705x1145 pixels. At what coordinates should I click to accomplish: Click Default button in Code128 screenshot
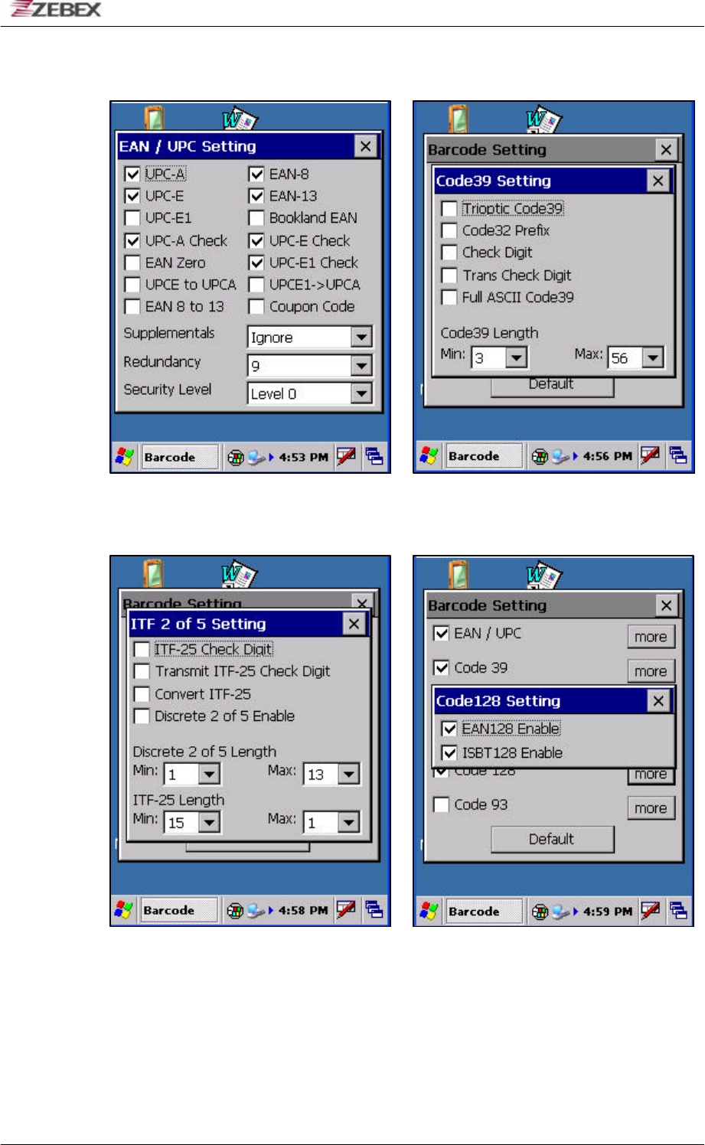(552, 839)
